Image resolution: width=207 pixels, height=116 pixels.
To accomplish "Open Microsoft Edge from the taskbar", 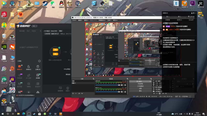I will (x=24, y=114).
